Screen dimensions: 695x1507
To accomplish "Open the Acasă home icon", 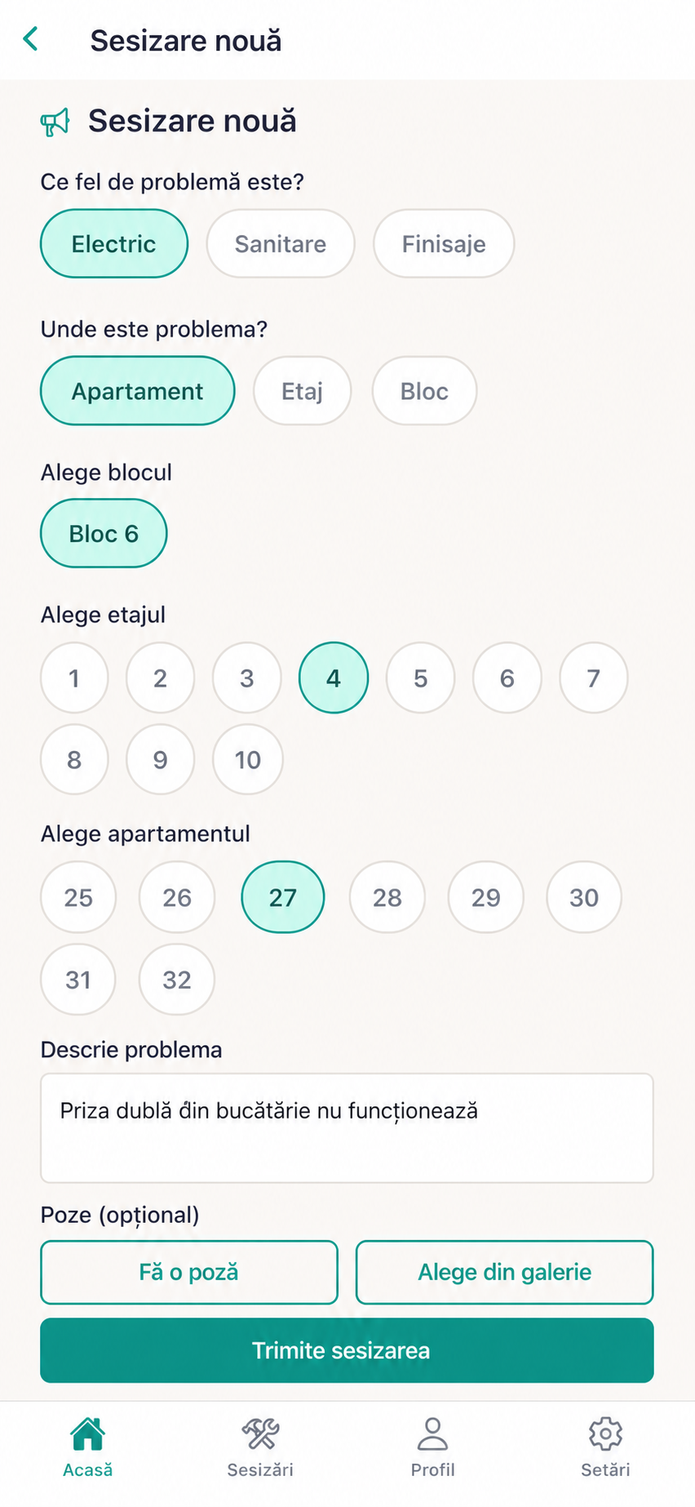I will pyautogui.click(x=87, y=1433).
